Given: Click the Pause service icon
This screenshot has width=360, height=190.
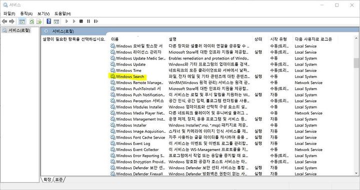Looking at the screenshot, I should point(88,21).
